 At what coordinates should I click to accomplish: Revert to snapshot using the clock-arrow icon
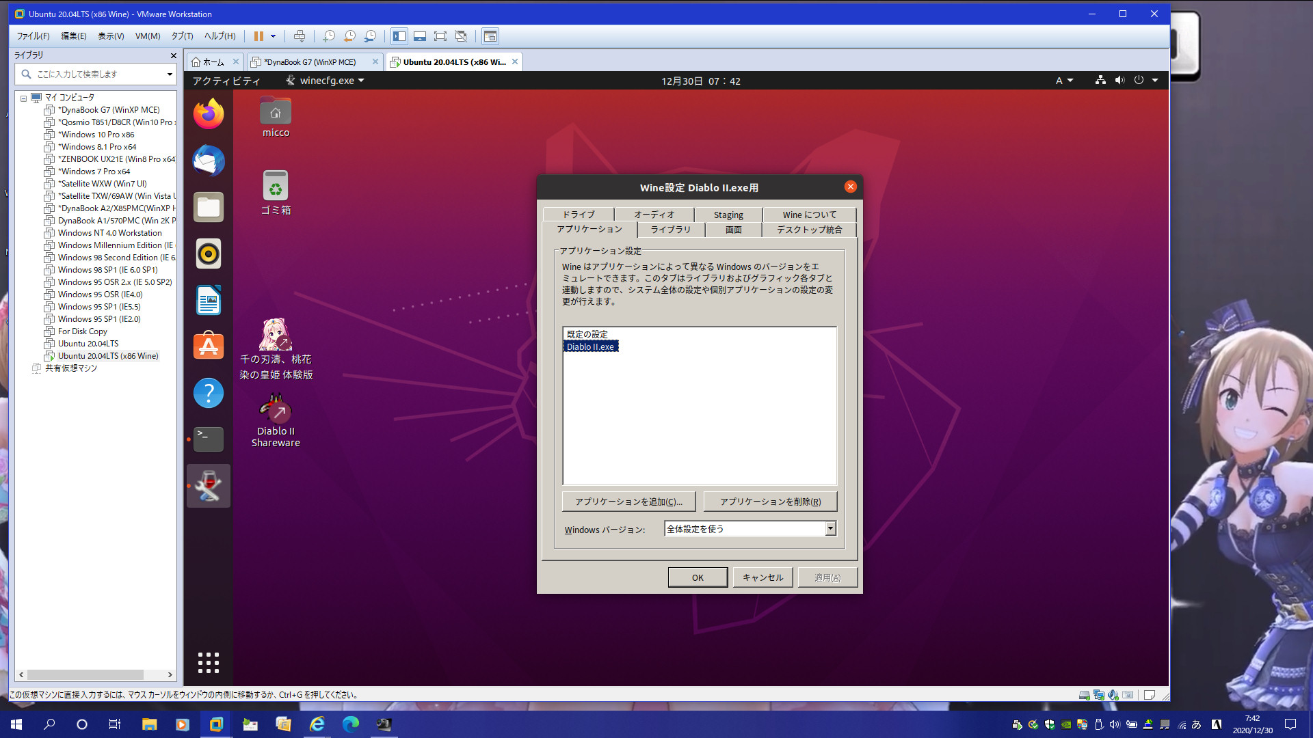point(349,36)
